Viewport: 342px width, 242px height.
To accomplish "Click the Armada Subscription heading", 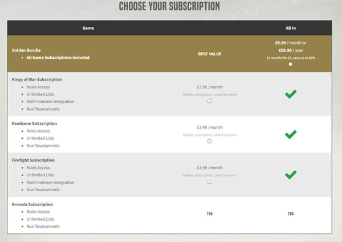I will click(x=32, y=204).
